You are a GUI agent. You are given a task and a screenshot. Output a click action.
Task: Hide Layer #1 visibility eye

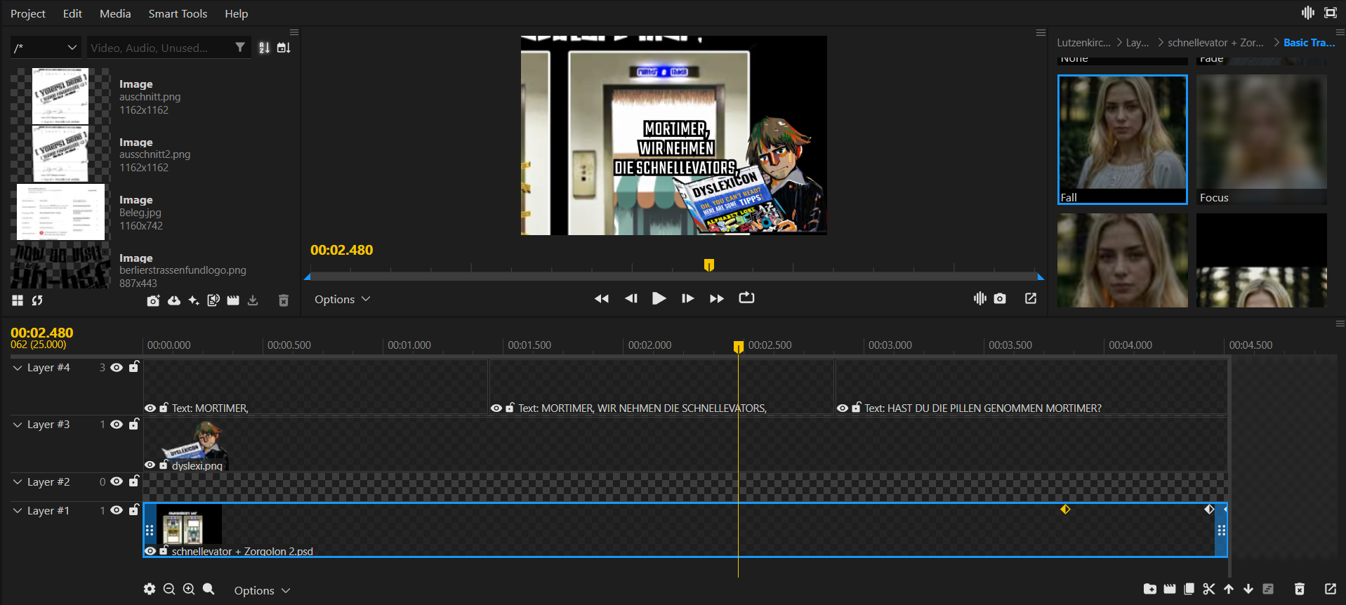tap(117, 510)
